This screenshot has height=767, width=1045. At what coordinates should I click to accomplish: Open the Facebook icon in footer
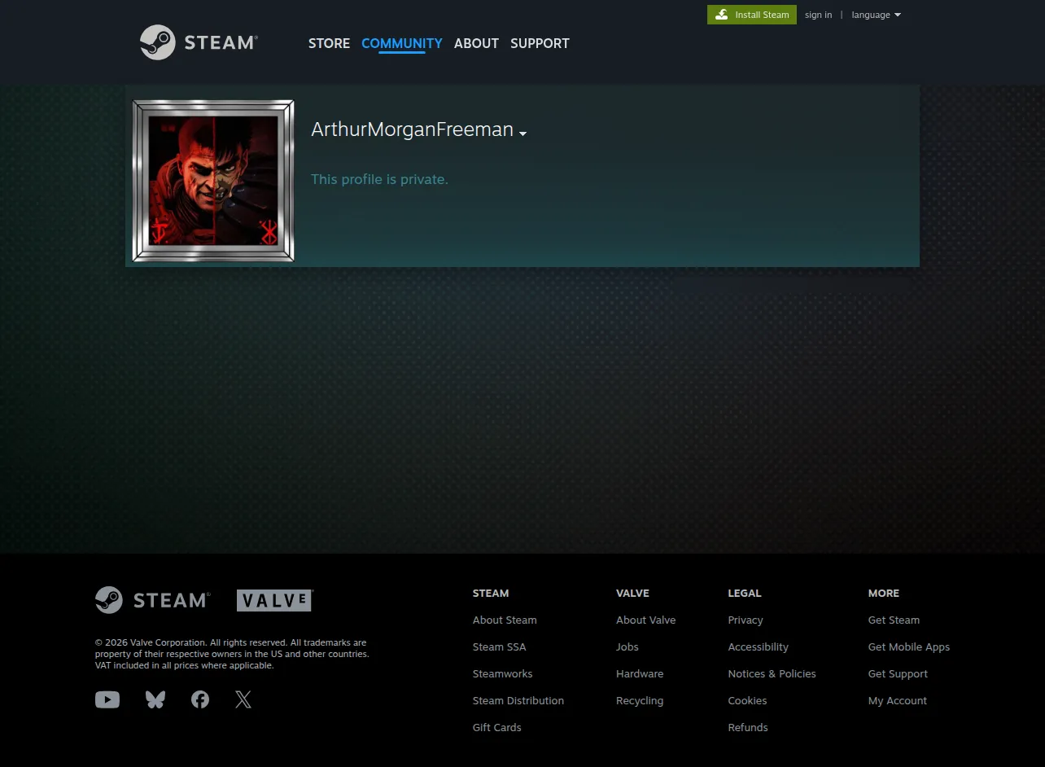click(200, 699)
